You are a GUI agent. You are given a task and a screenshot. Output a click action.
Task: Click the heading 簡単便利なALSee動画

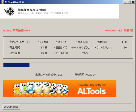[32, 10]
